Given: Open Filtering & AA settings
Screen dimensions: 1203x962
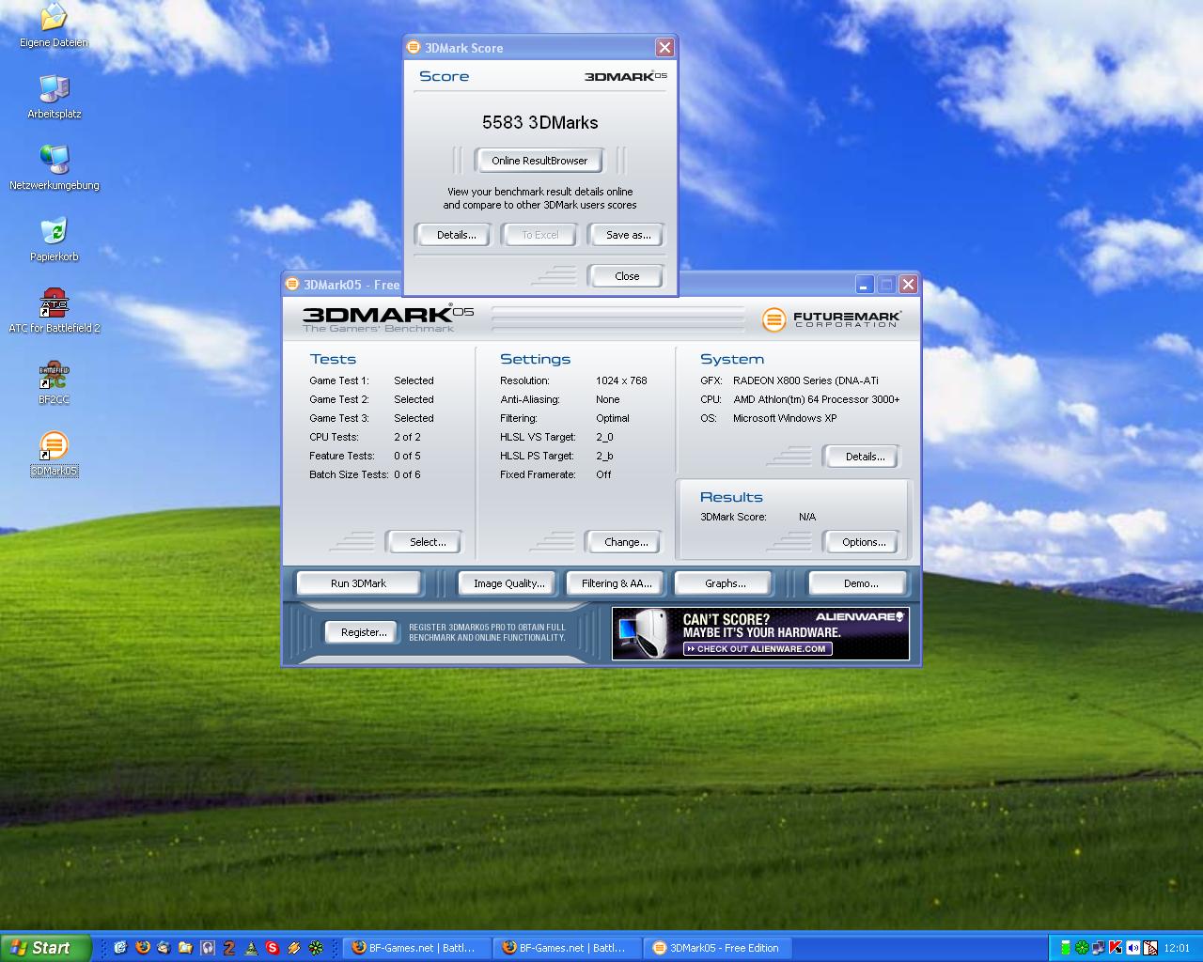Looking at the screenshot, I should tap(617, 583).
